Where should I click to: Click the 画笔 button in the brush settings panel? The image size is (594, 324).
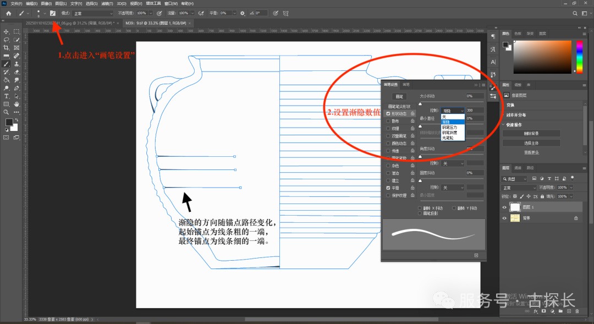(399, 97)
